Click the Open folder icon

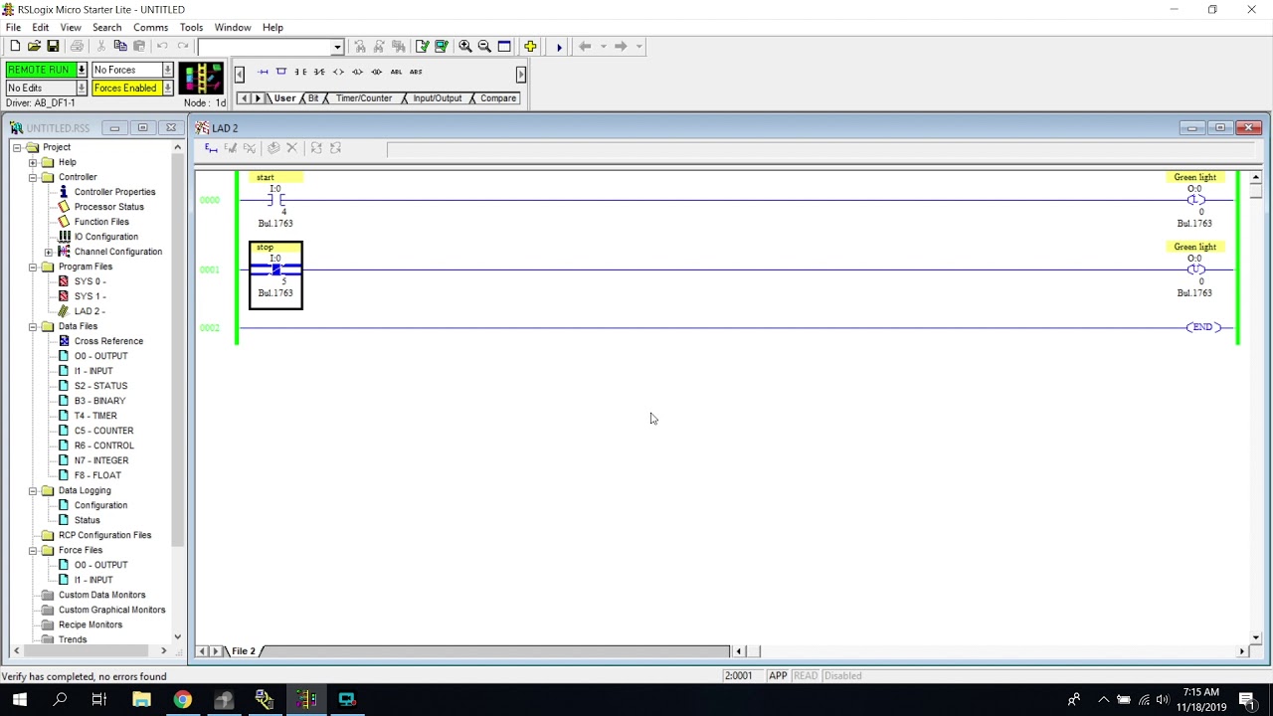(x=34, y=46)
